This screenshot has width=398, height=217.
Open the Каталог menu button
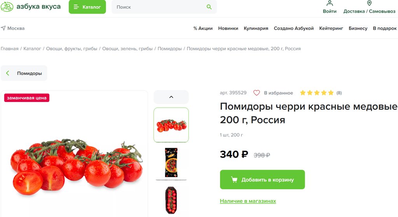(87, 7)
